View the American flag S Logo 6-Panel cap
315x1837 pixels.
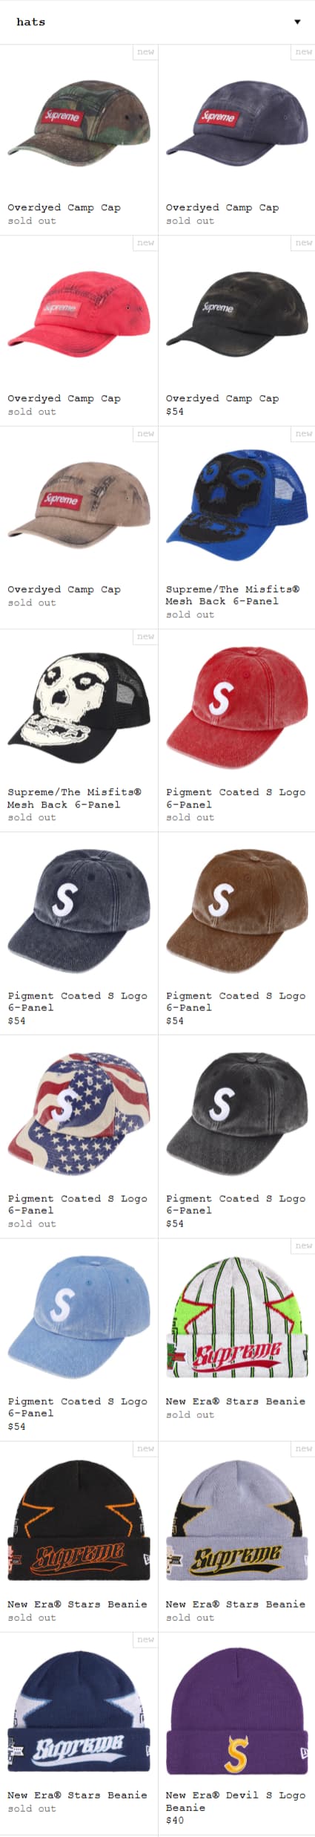pyautogui.click(x=79, y=1113)
